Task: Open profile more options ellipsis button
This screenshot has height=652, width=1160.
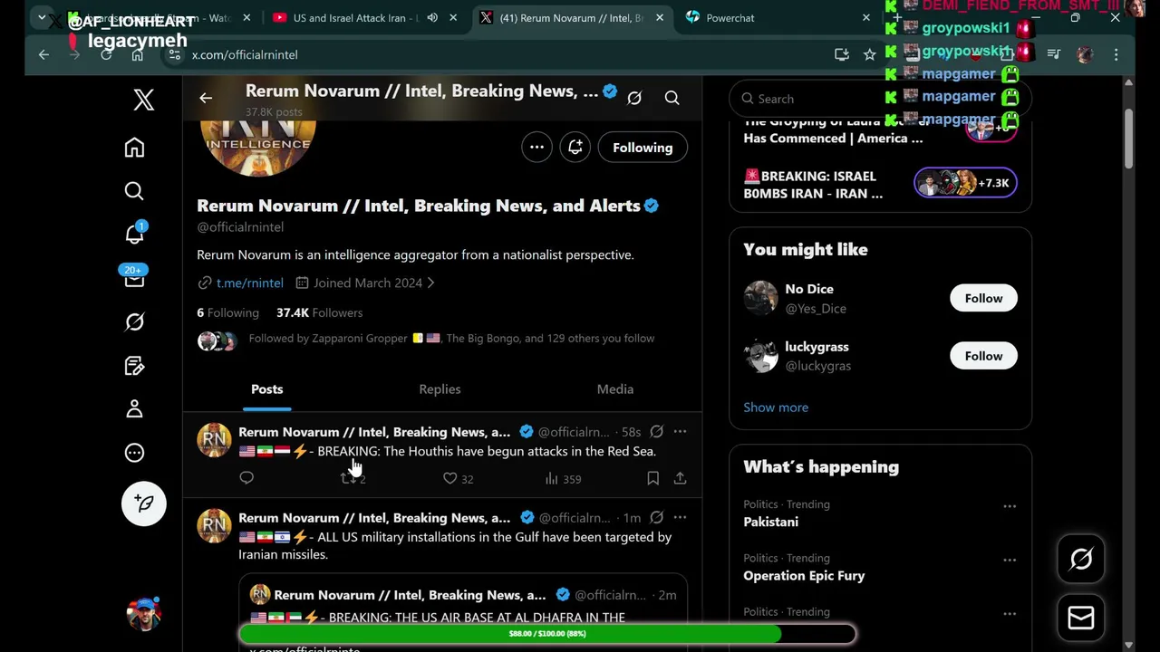Action: point(536,147)
